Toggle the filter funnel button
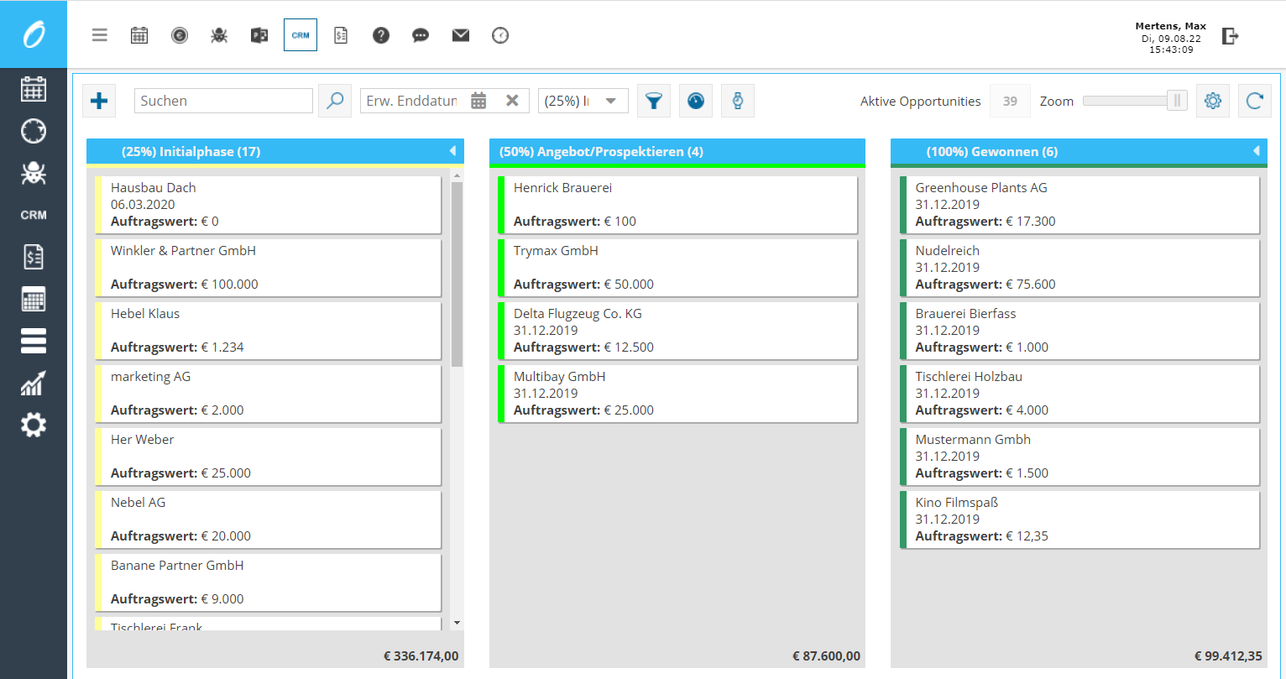Image resolution: width=1286 pixels, height=679 pixels. coord(654,100)
